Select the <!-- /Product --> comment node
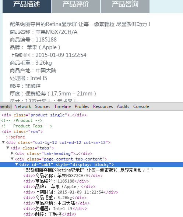This screenshot has height=217, width=183. pyautogui.click(x=22, y=120)
